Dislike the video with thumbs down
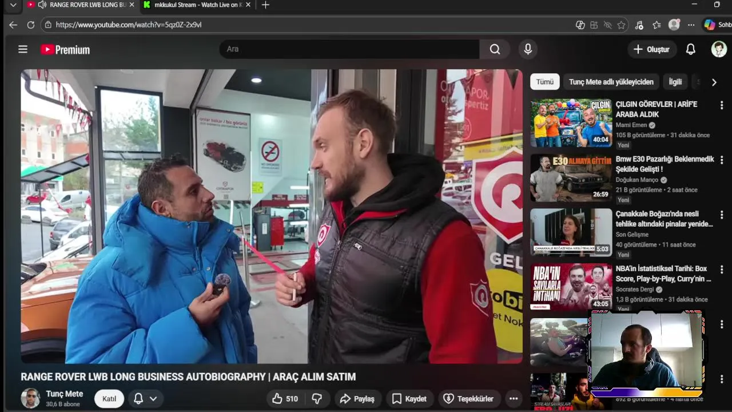The height and width of the screenshot is (412, 732). [x=317, y=399]
